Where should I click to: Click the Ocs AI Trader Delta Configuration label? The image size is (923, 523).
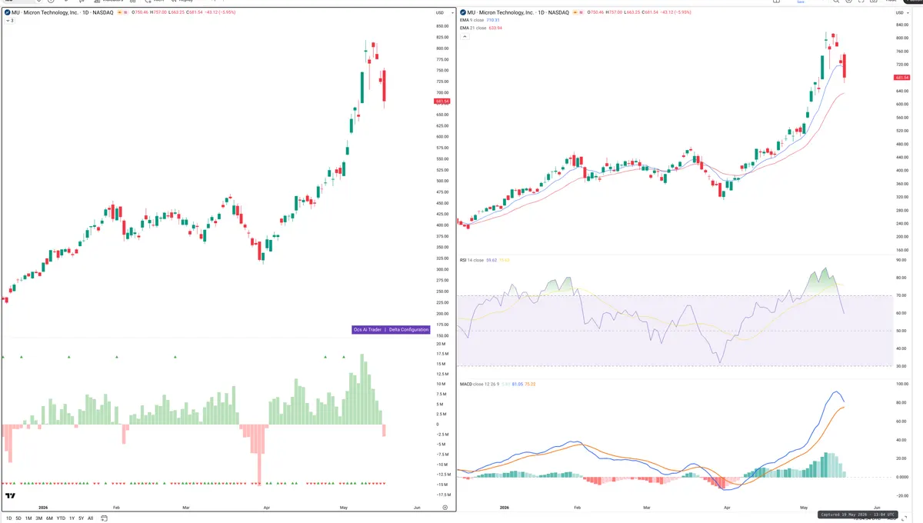click(x=391, y=329)
